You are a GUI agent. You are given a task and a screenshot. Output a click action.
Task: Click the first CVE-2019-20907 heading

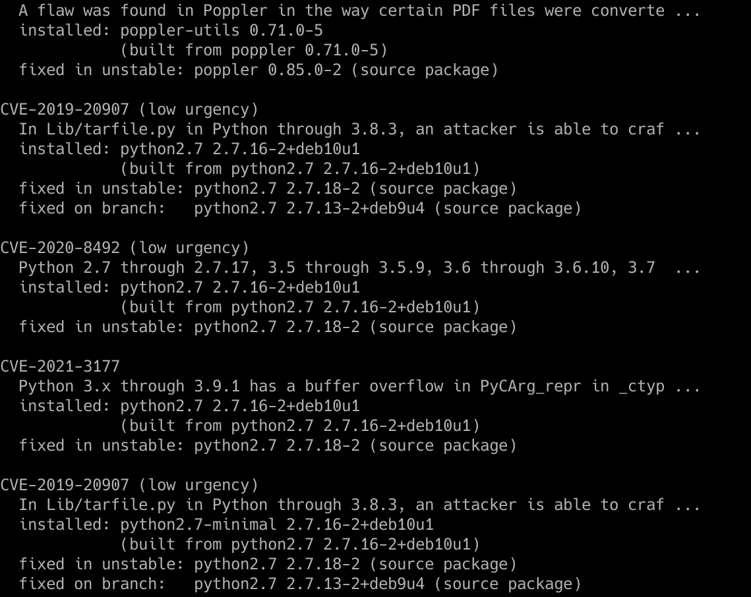[65, 109]
